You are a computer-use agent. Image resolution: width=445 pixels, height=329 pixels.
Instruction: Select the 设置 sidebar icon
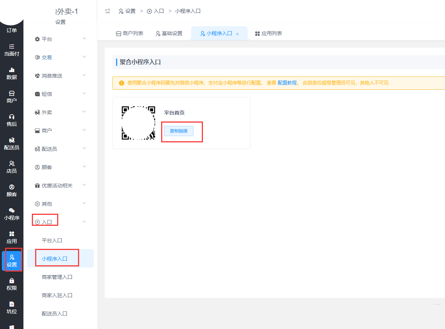pyautogui.click(x=12, y=261)
